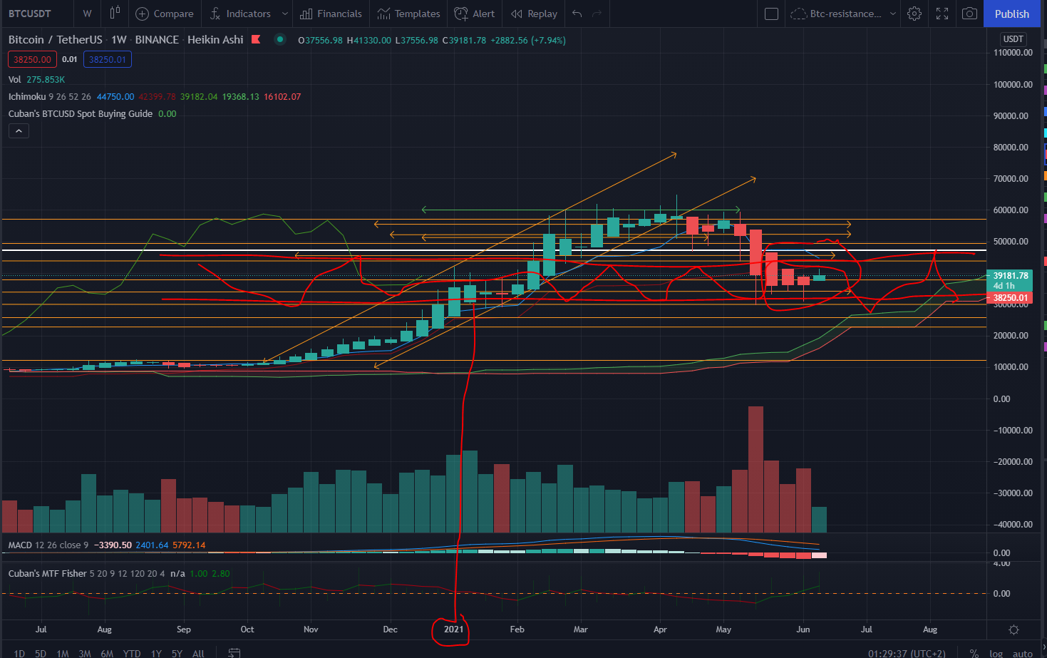Set range to 6M
This screenshot has width=1047, height=658.
point(107,653)
